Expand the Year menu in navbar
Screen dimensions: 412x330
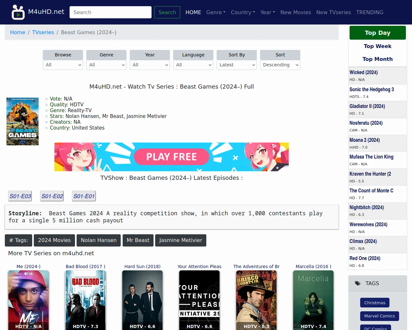point(268,12)
